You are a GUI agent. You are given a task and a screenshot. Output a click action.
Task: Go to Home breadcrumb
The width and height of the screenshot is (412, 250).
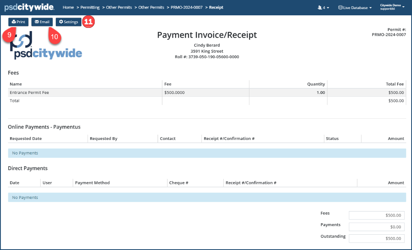click(68, 7)
